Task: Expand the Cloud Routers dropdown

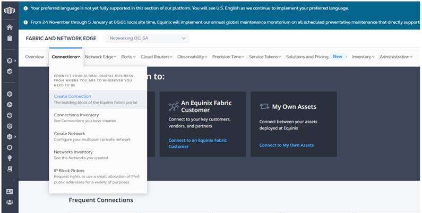Action: tap(156, 57)
